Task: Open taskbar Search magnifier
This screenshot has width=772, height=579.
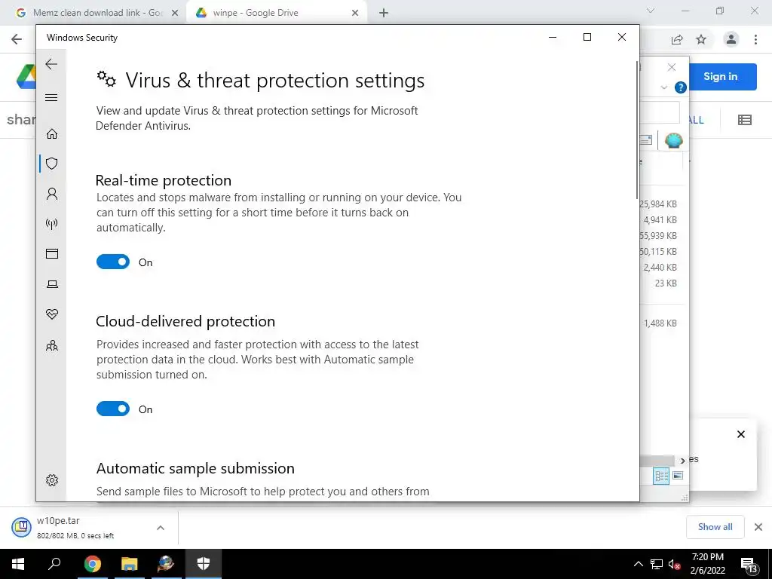Action: click(54, 564)
